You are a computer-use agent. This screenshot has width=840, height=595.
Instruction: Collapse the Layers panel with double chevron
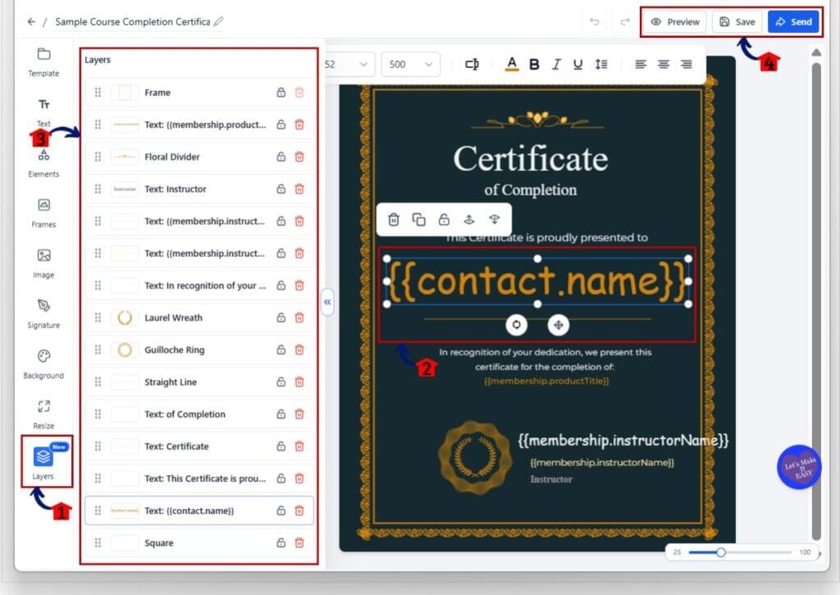(327, 302)
